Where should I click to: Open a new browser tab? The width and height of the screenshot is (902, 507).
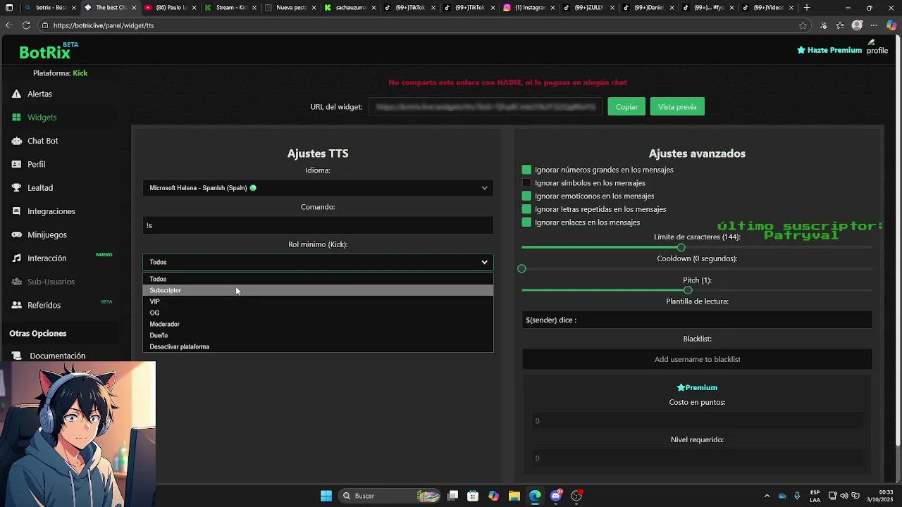point(807,8)
